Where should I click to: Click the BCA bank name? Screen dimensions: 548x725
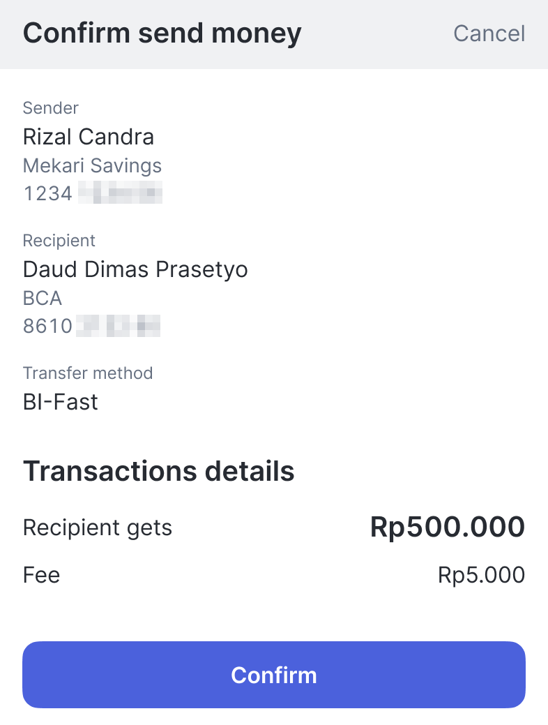[43, 299]
